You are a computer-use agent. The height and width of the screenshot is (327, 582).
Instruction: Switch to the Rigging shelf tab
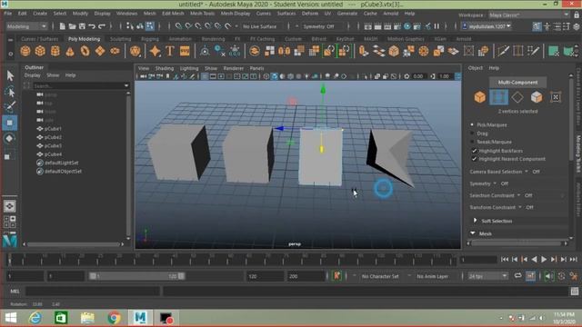pos(150,38)
